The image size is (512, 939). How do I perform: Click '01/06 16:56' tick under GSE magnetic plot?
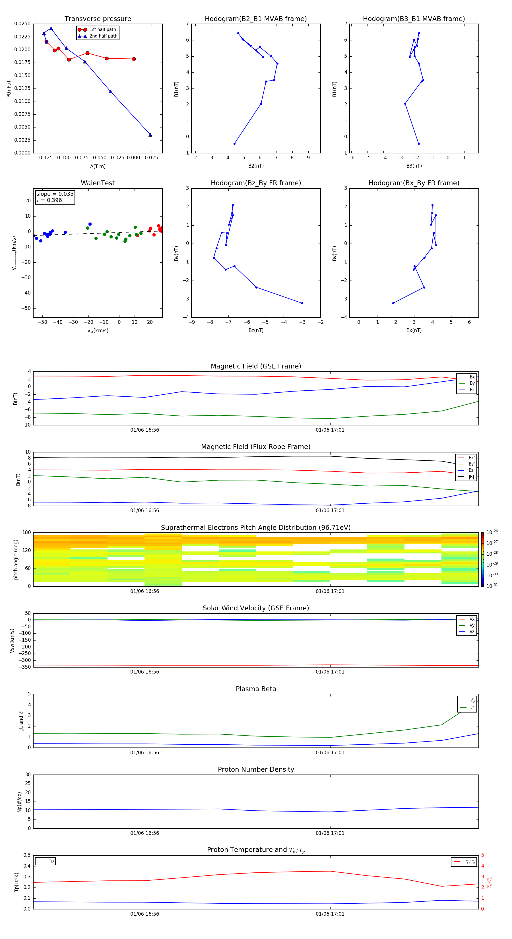145,430
